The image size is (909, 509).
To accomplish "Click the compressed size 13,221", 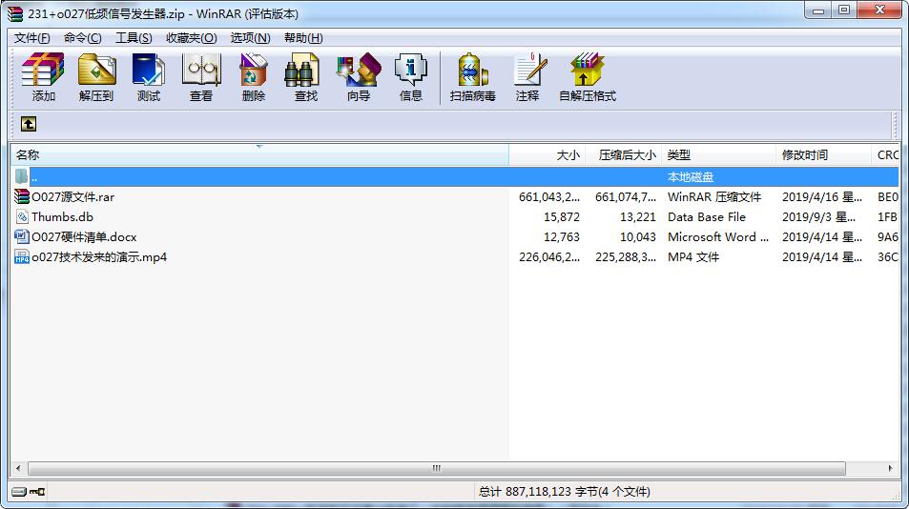I will [638, 217].
